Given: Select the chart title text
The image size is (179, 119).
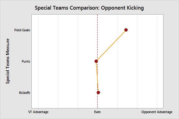Looking at the screenshot, I should (89, 8).
